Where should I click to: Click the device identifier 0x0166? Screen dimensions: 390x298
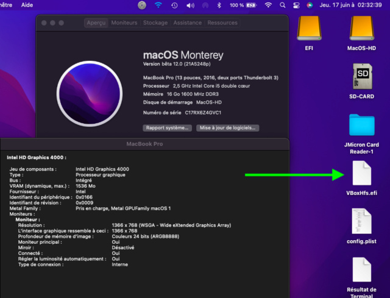coord(84,197)
